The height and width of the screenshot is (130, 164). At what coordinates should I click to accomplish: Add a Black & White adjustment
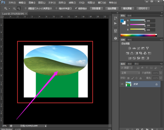coord(136,53)
